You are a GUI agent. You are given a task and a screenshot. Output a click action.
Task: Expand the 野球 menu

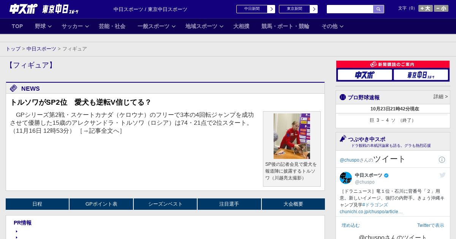[43, 26]
